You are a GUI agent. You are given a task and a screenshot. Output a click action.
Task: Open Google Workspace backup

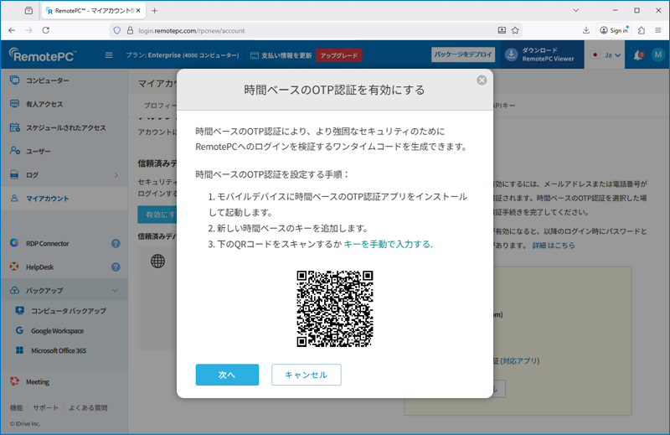pyautogui.click(x=57, y=330)
